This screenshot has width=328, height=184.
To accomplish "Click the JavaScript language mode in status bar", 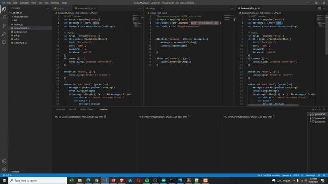I will pyautogui.click(x=311, y=175).
